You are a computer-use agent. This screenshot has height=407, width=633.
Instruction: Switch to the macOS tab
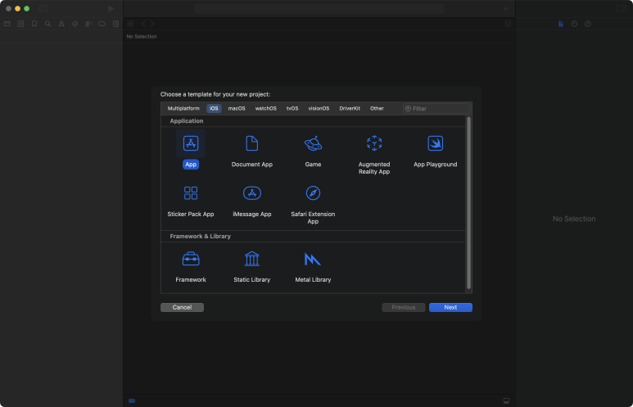click(237, 109)
